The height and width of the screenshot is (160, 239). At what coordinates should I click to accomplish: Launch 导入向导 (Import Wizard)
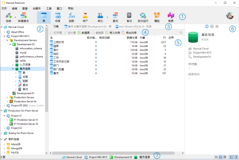tap(113, 33)
